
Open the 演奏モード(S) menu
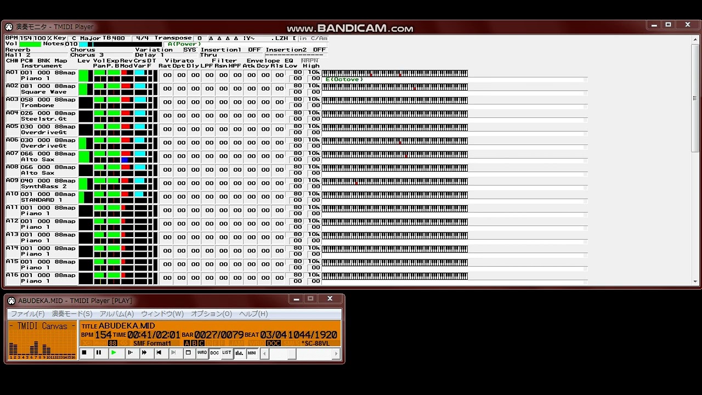click(72, 314)
